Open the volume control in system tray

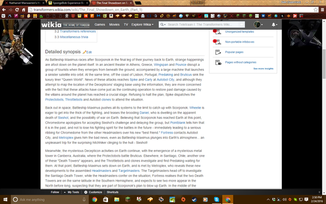284,199
